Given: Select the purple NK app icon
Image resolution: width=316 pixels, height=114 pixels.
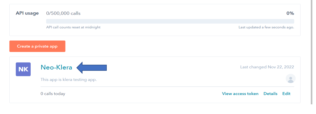Looking at the screenshot, I should [23, 69].
